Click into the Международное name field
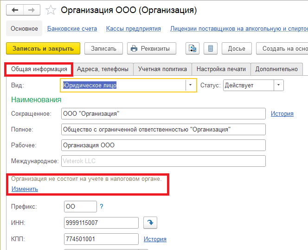The image size is (308, 250). pyautogui.click(x=163, y=161)
